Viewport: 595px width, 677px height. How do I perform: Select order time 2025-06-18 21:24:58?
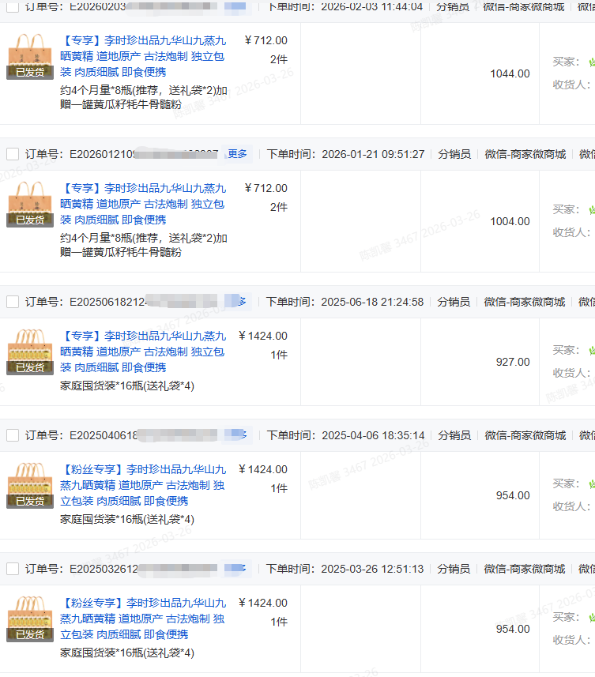tap(372, 302)
